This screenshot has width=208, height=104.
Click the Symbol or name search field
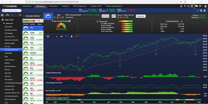pyautogui.click(x=12, y=11)
